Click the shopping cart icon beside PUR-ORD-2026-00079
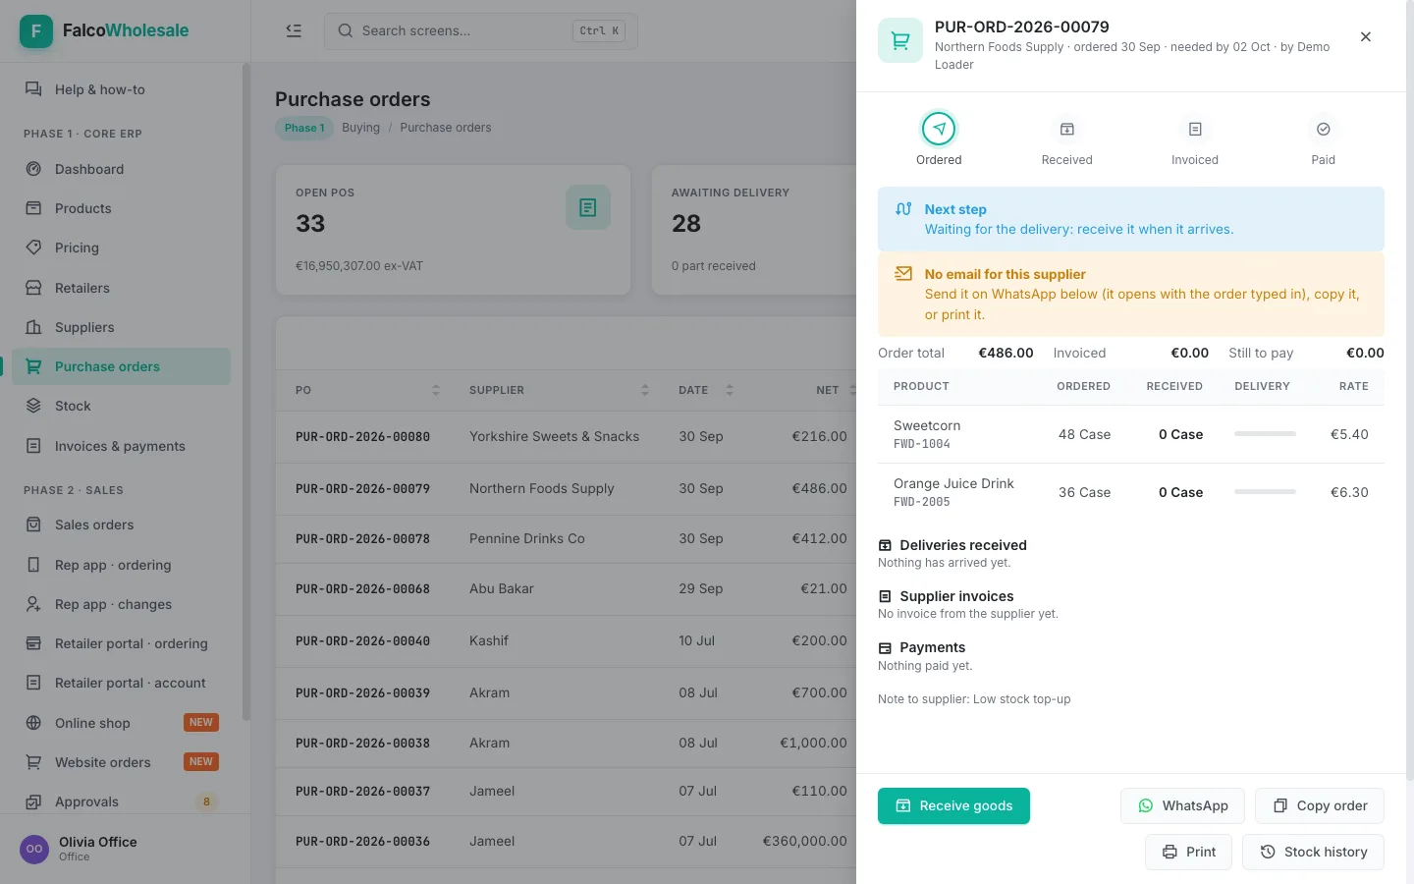 900,40
